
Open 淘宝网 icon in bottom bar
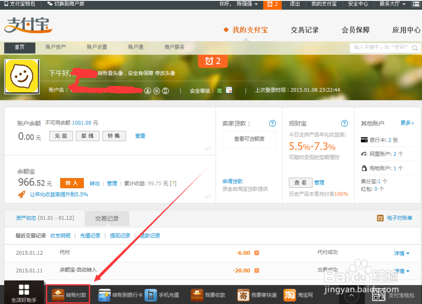pos(289,295)
